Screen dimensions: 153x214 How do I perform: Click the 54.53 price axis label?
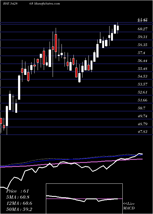[143, 76]
